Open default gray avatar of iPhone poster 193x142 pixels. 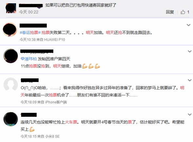point(11,85)
